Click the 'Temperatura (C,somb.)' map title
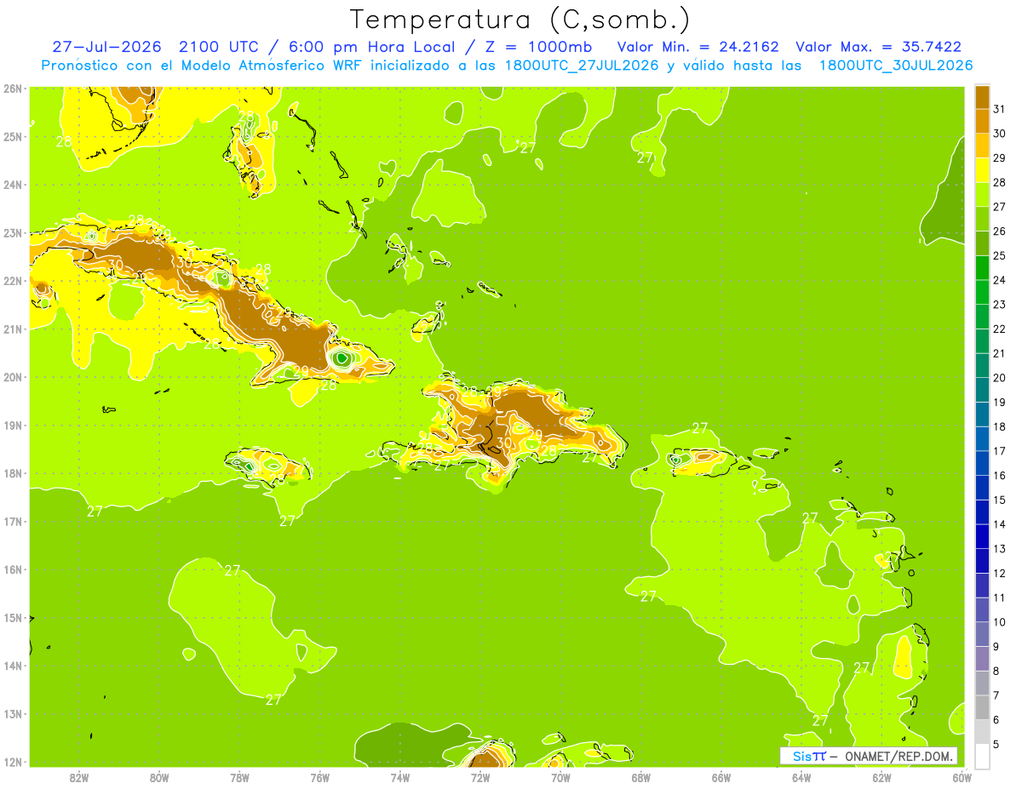 [x=520, y=20]
